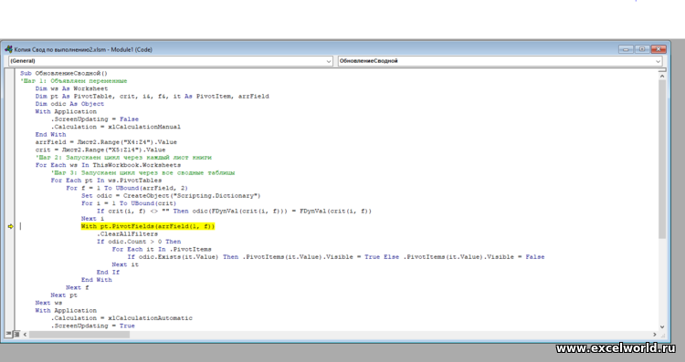685x362 pixels.
Task: Click the horizontal scrollbar thumb
Action: click(x=79, y=335)
